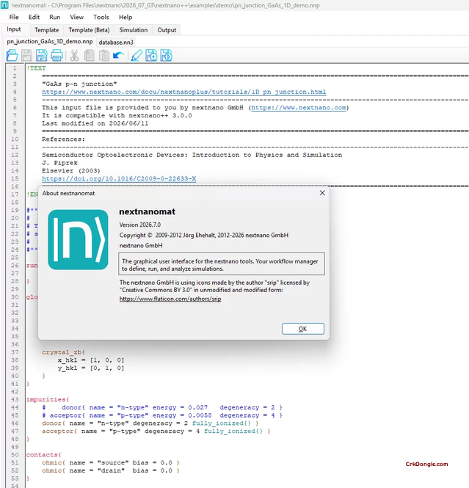Open the 1D_pn_junction.html tutorial link
This screenshot has width=469, height=488.
click(x=184, y=92)
